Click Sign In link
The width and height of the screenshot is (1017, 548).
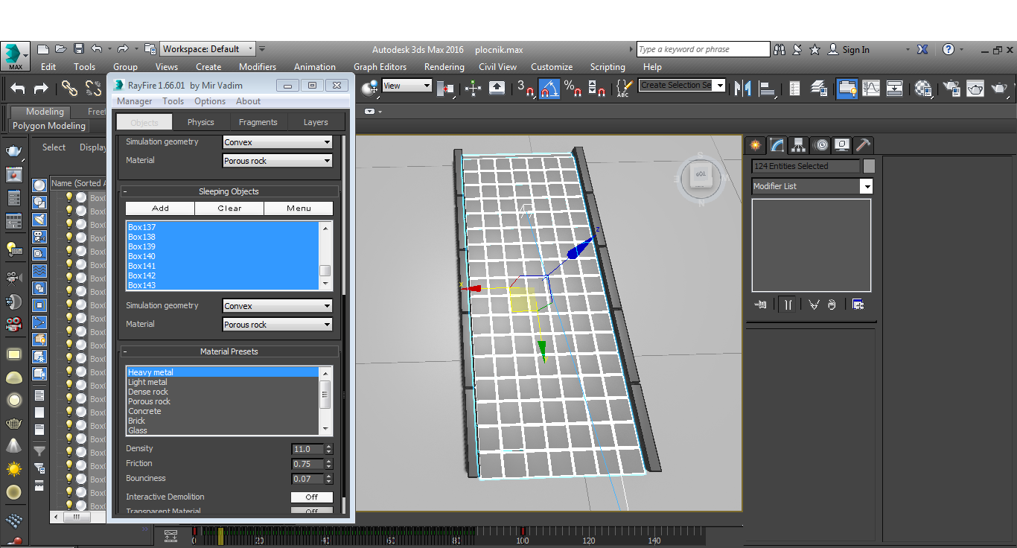855,50
